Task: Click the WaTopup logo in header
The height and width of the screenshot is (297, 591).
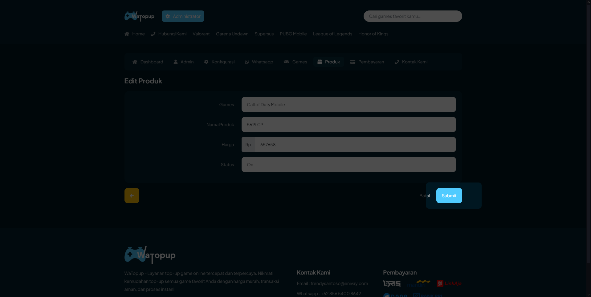Action: pos(139,16)
